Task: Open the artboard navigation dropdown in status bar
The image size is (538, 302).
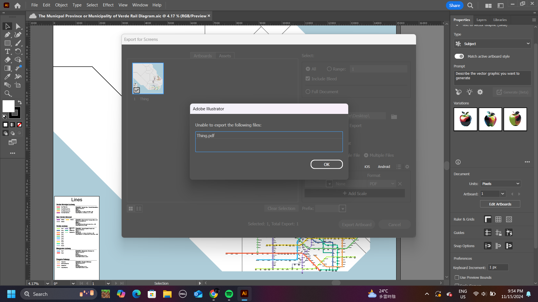Action: (108, 283)
